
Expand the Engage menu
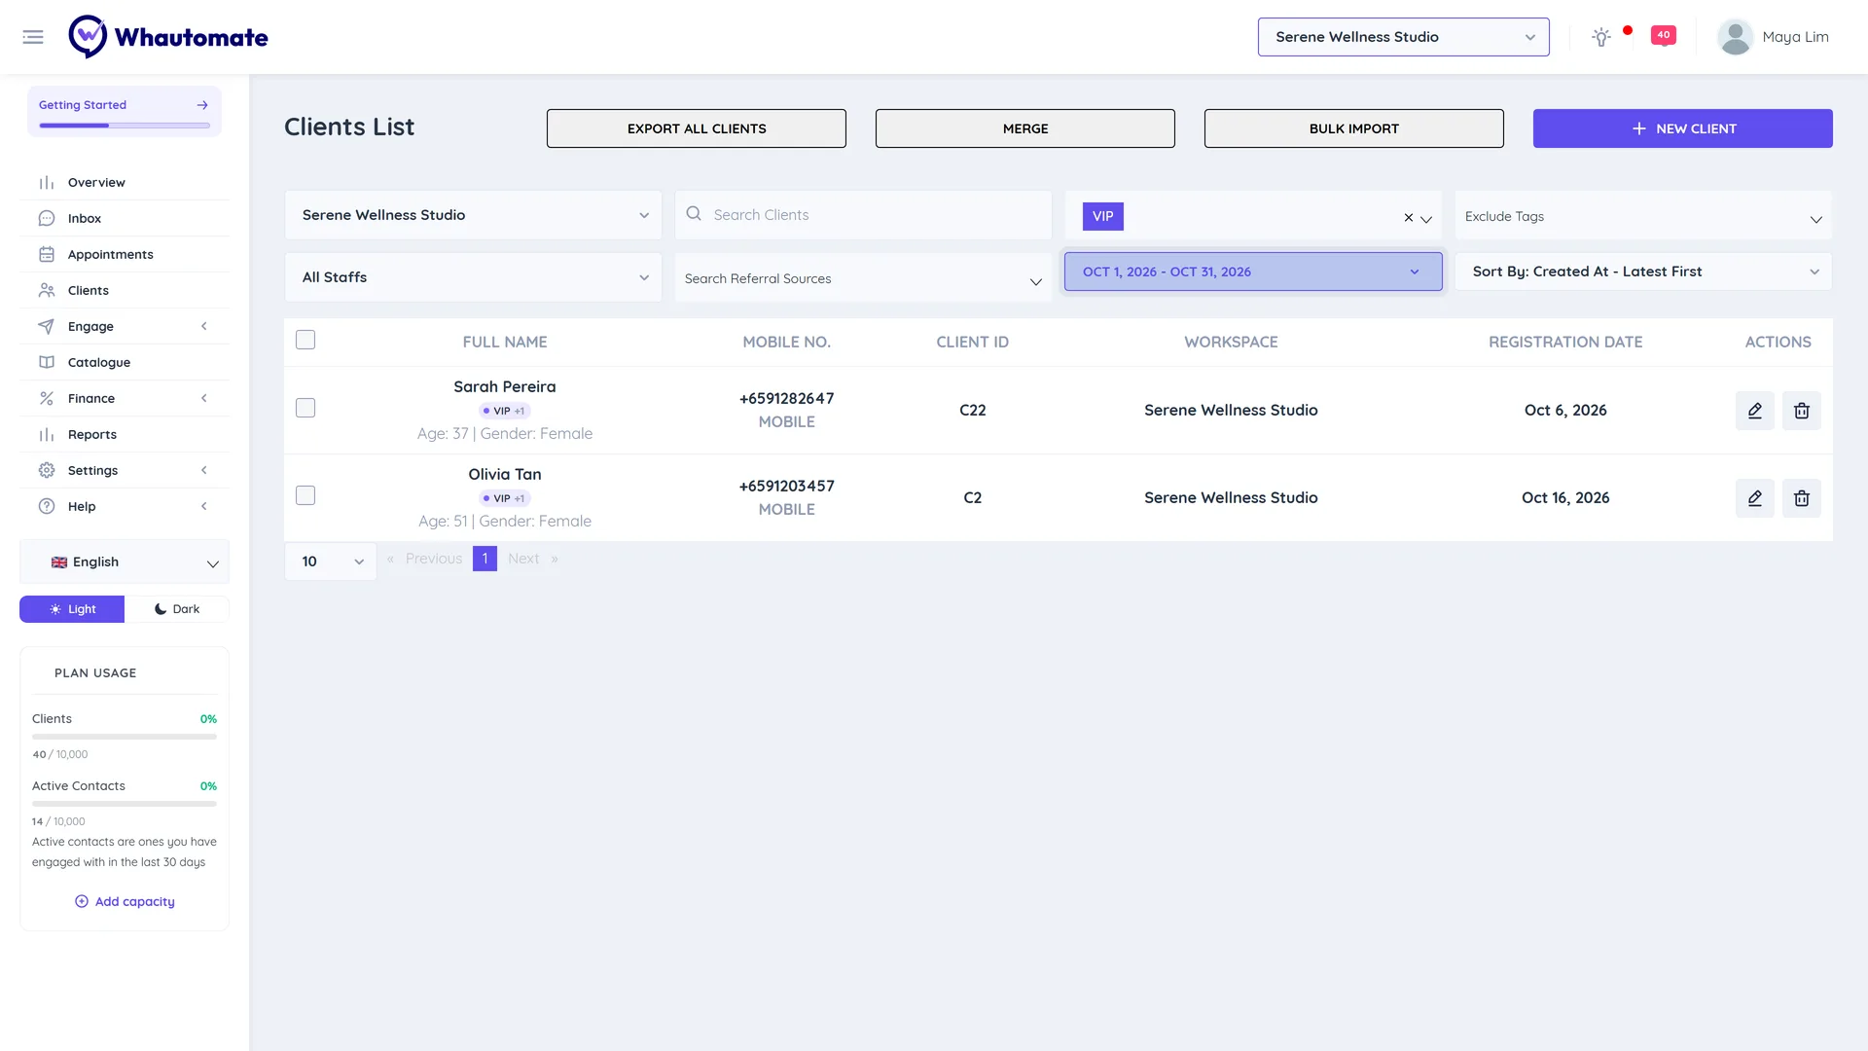coord(125,327)
